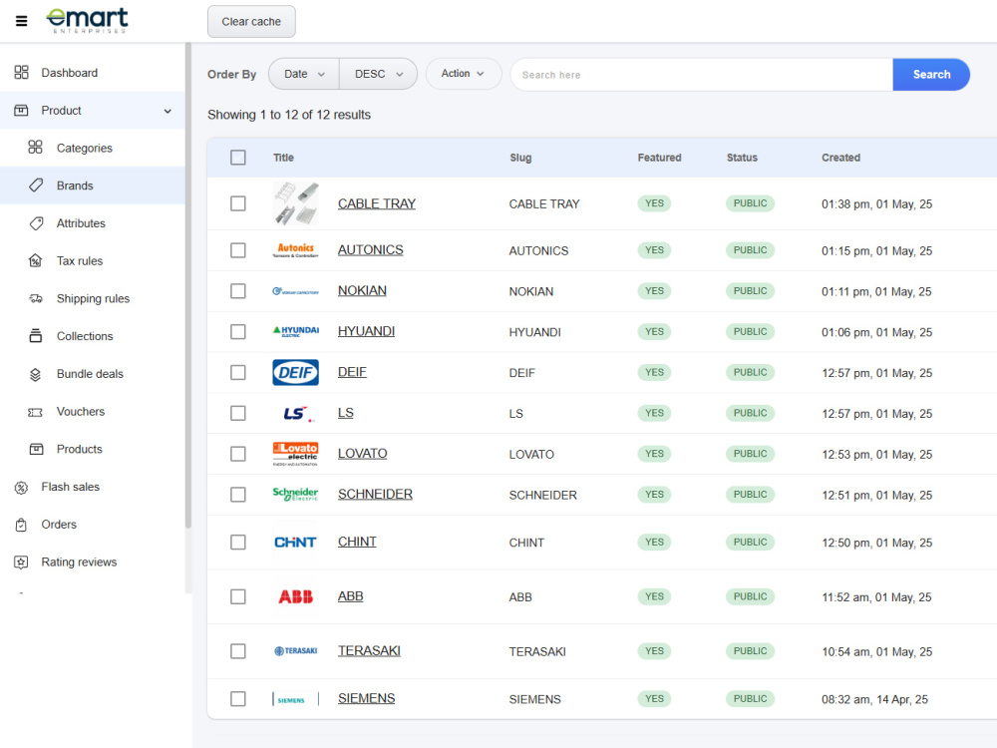Click the Vouchers ticket icon

36,412
